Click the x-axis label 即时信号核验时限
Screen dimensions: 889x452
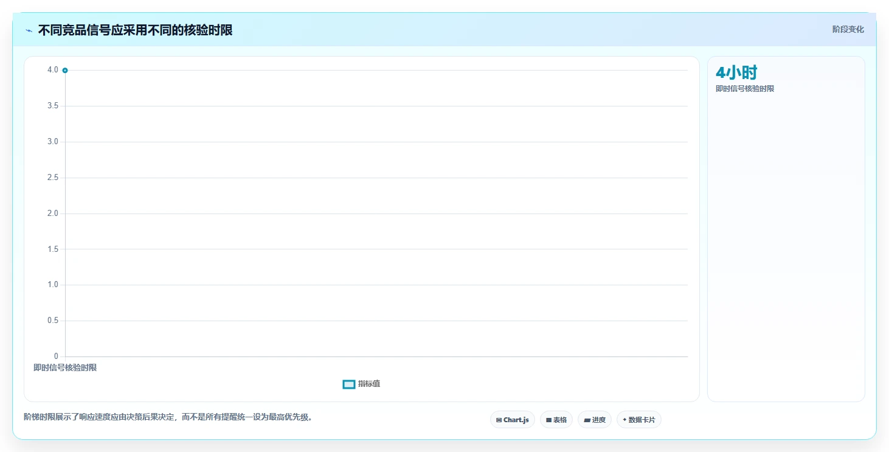point(65,367)
